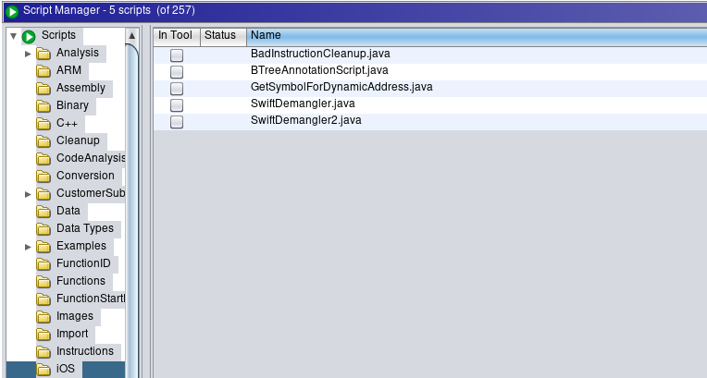Click the Images folder icon
Image resolution: width=707 pixels, height=378 pixels.
(43, 316)
